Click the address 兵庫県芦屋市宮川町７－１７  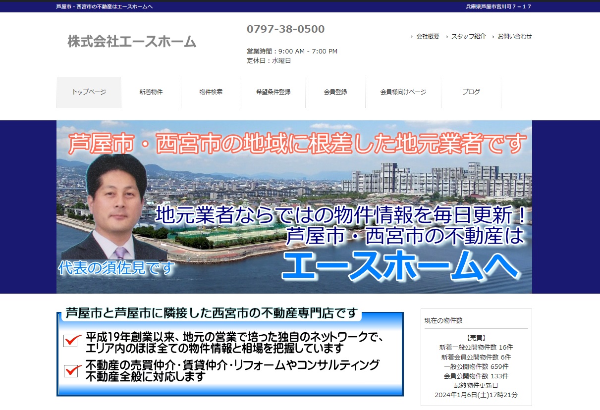click(499, 6)
